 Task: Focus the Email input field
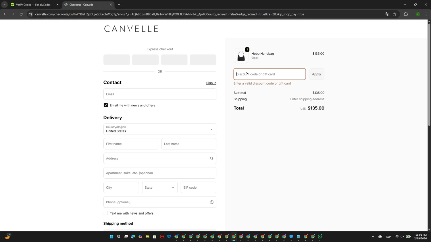[x=160, y=94]
